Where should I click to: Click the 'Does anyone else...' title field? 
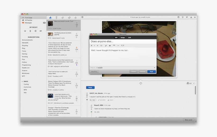[x=123, y=41]
